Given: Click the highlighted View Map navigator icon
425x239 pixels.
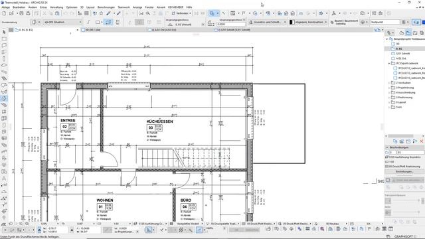Looking at the screenshot, I should 408,33.
